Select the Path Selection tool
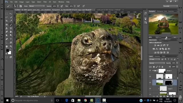This screenshot has width=183, height=103. click(x=7, y=43)
